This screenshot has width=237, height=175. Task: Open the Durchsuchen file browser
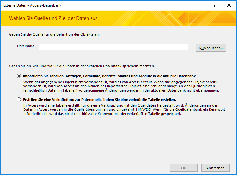tap(211, 48)
